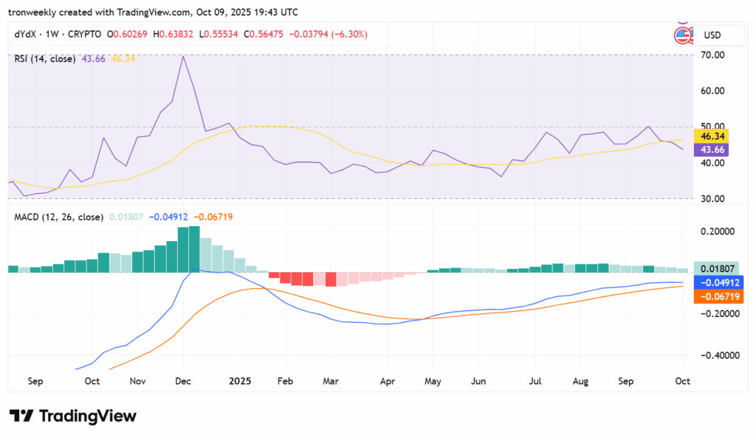Screen dimensions: 756x440
Task: Click the purple 43.66 price axis tag
Action: tap(713, 150)
